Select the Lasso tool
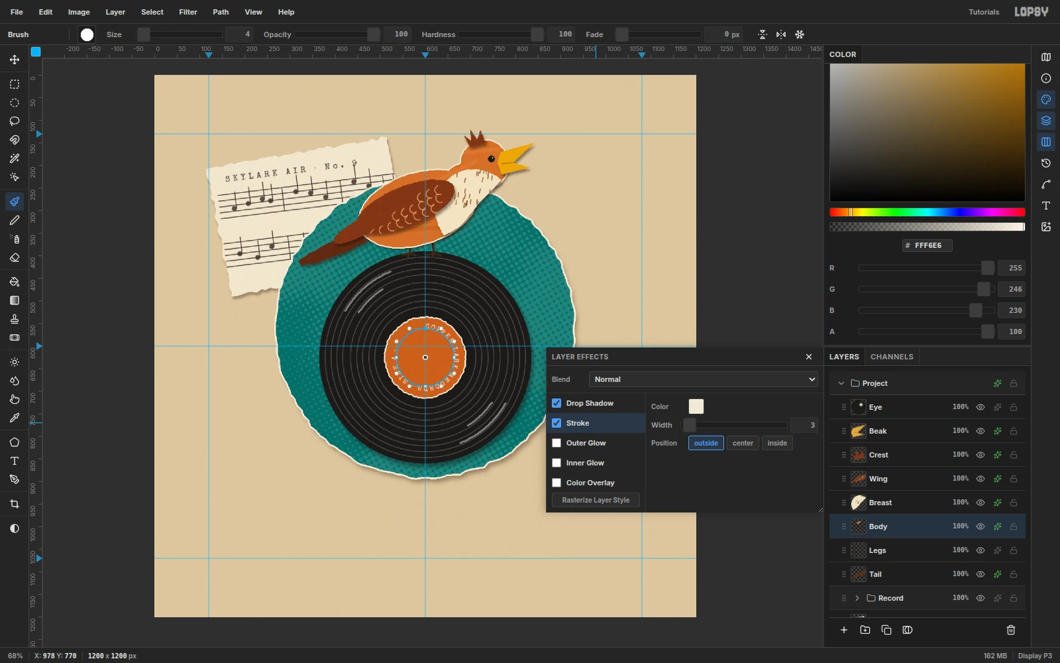Screen dimensions: 1060x663 pos(15,121)
